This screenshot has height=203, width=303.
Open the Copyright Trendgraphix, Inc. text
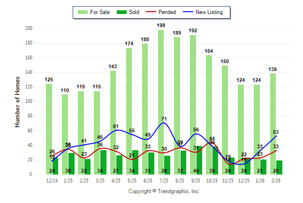click(164, 191)
